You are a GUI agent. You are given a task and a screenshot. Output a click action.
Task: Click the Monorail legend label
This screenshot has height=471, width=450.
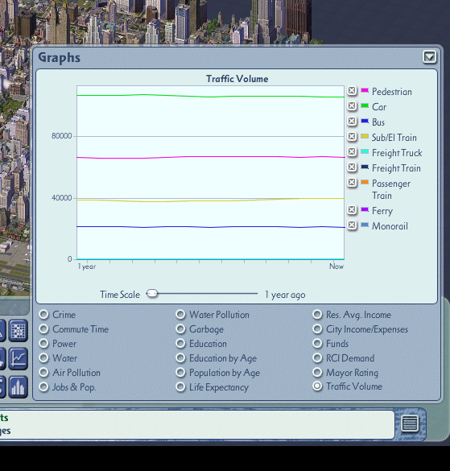[x=390, y=226]
